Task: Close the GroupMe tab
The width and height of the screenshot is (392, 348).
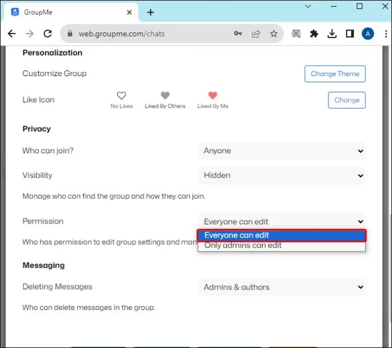Action: (x=130, y=12)
